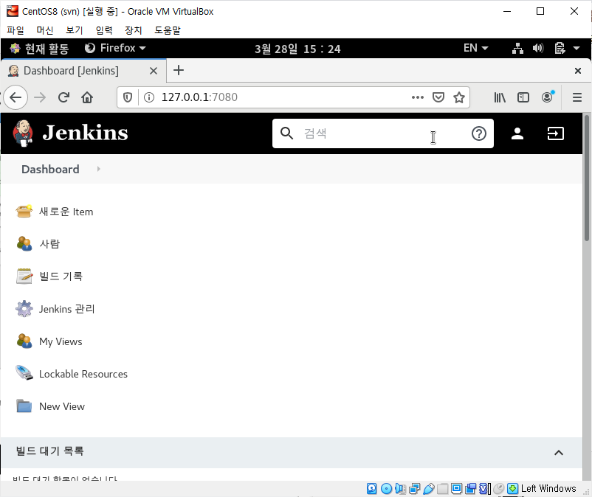Open the 장치 menu

[134, 30]
